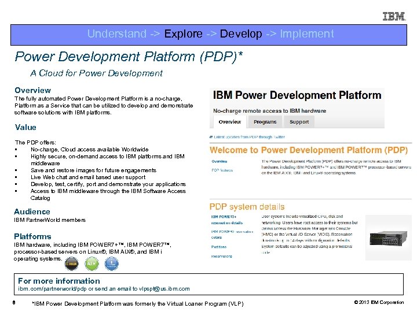Select the Understand step in the banner
Screen dimensions: 417x312
117,34
